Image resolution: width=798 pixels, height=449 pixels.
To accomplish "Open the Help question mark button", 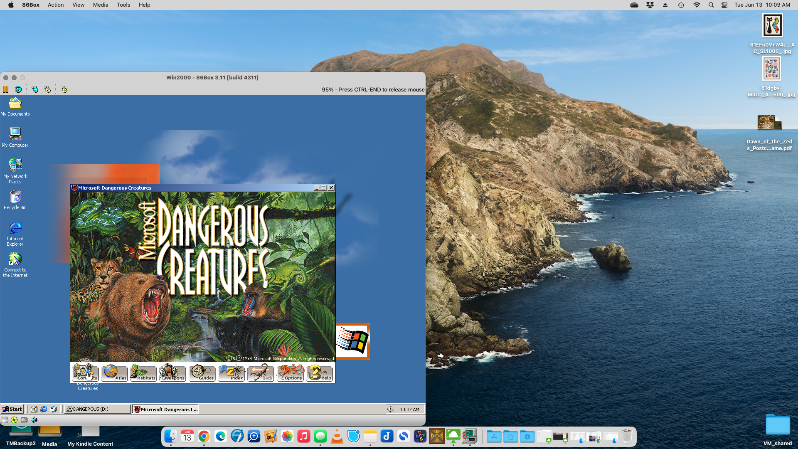I will pos(319,373).
